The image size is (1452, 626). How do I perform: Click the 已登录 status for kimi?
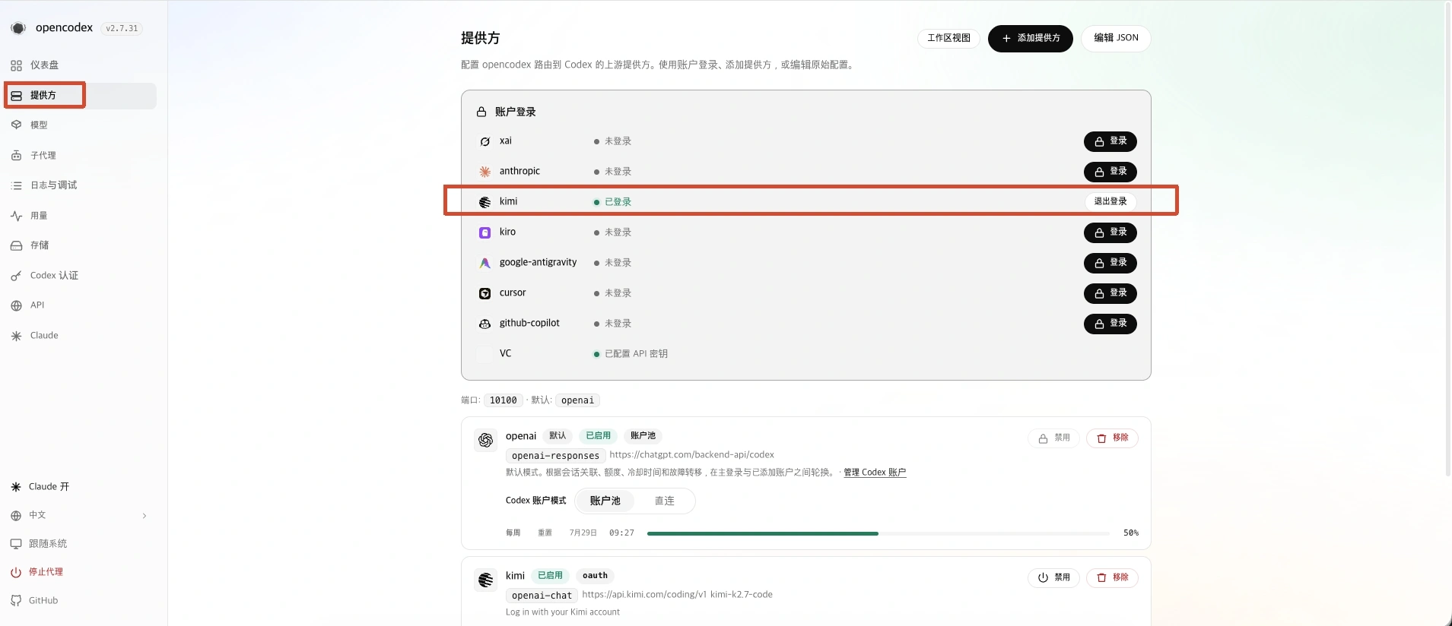point(612,202)
